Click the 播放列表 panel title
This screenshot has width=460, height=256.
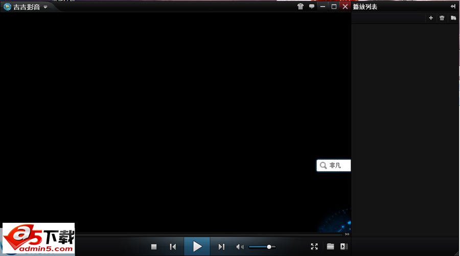tap(365, 7)
